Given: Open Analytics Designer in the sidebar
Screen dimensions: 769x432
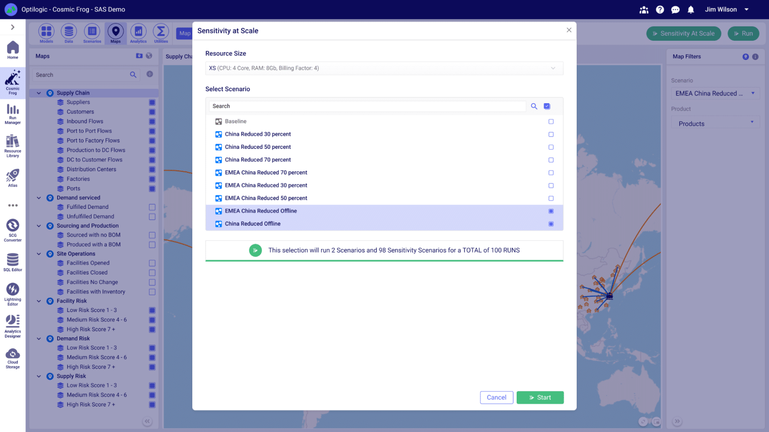Looking at the screenshot, I should 12,326.
